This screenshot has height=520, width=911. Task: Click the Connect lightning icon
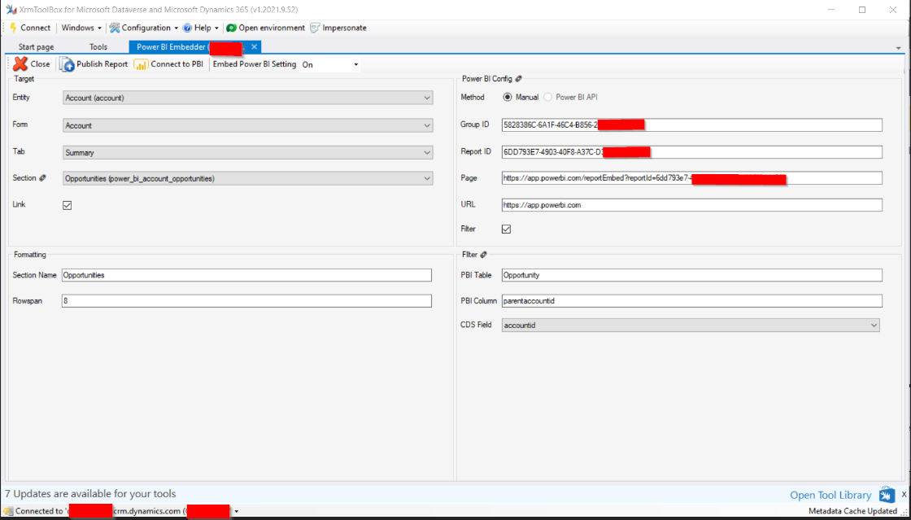point(13,28)
